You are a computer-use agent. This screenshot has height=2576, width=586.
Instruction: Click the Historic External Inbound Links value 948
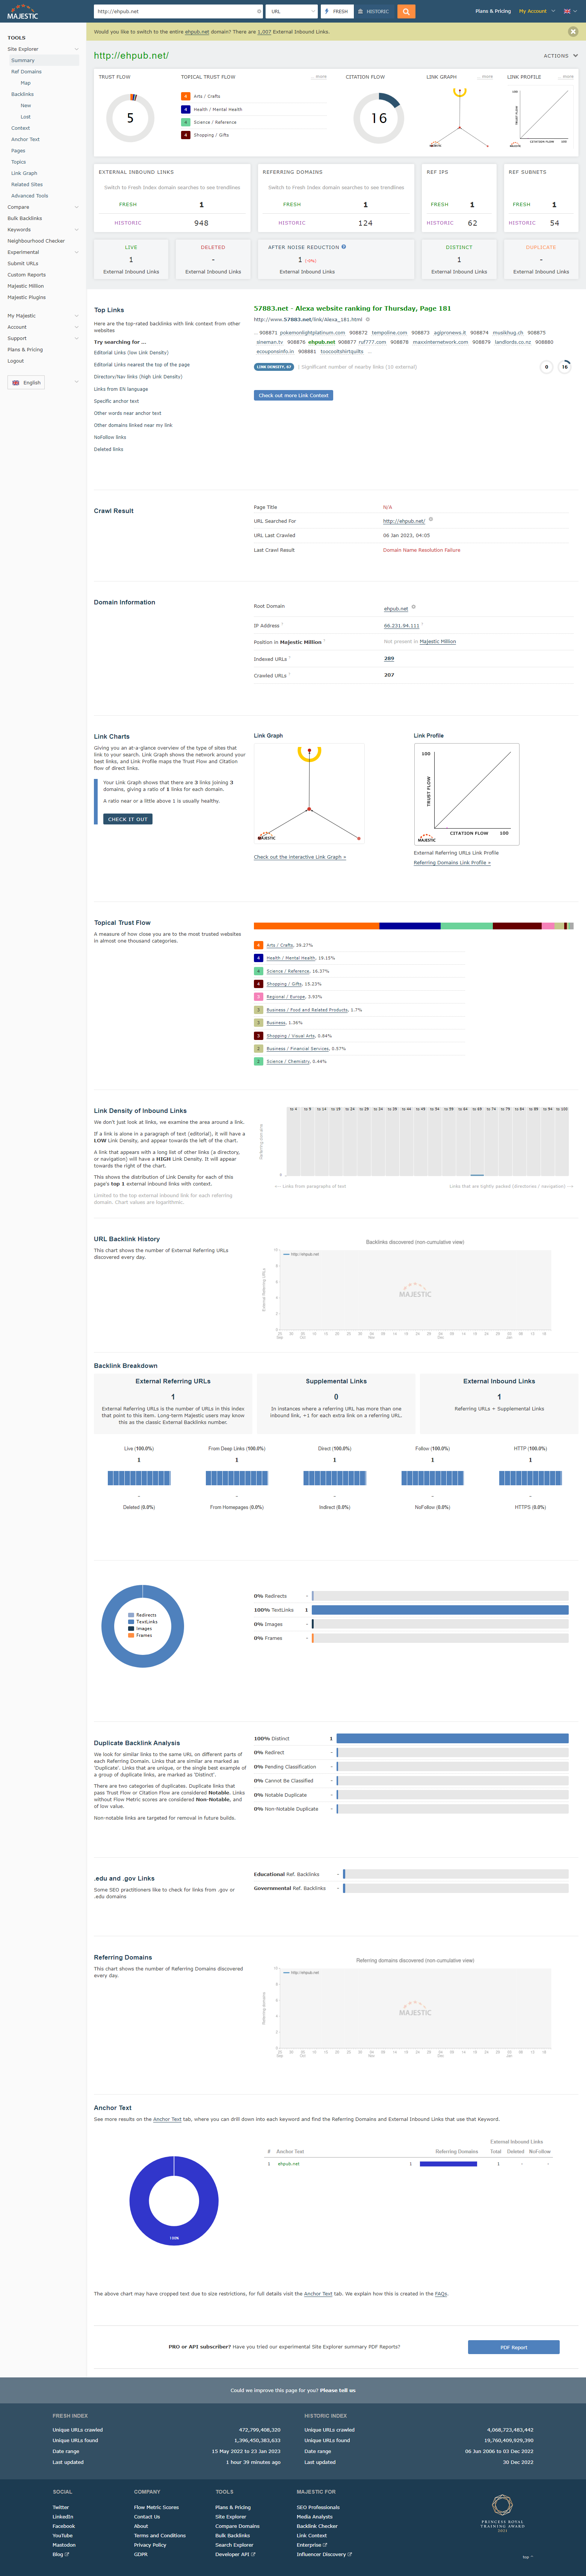[x=202, y=223]
